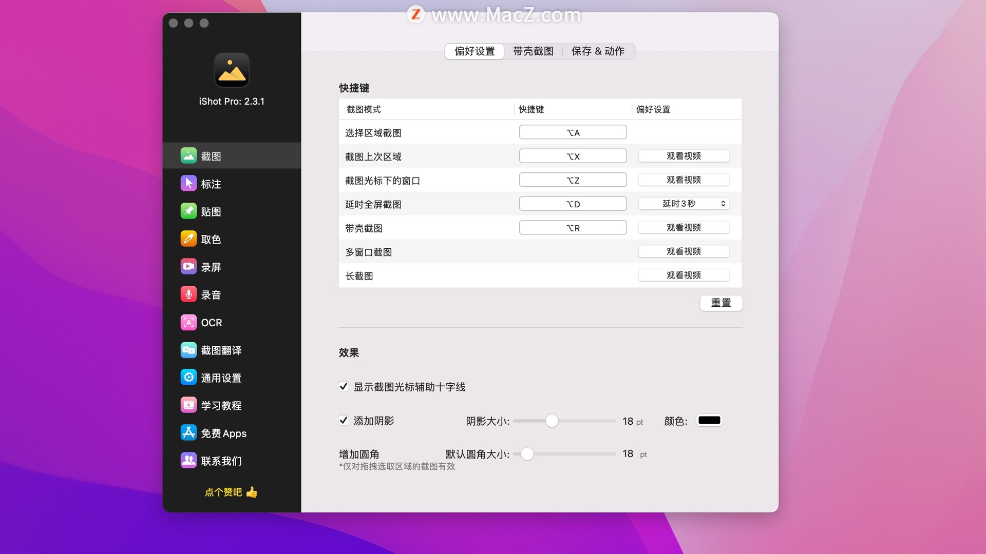Screen dimensions: 986x554
Task: Open the 取色 color picker icon
Action: point(188,239)
